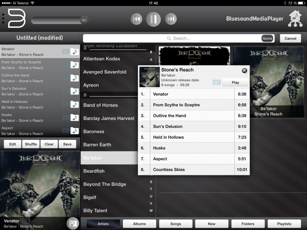Screen dimensions: 307x230
Task: Adjust the volume slider knob
Action: [84, 20]
